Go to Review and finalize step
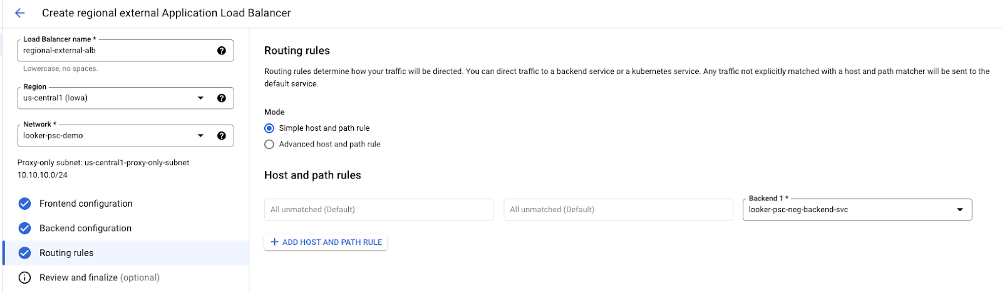 click(99, 277)
